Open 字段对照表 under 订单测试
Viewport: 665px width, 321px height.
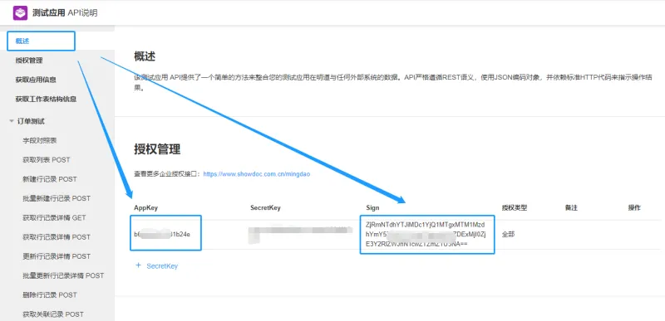pyautogui.click(x=39, y=140)
